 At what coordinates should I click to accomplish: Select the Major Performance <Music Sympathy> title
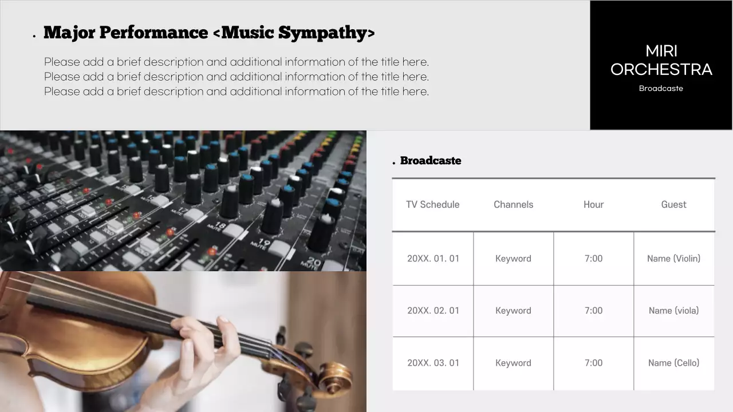210,33
